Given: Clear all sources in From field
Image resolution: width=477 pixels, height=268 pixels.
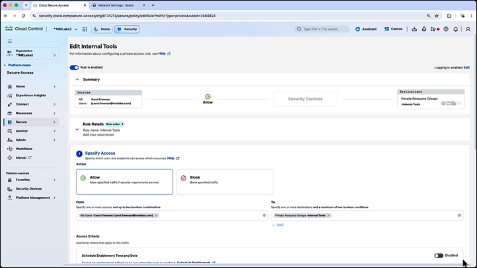Looking at the screenshot, I should [264, 215].
